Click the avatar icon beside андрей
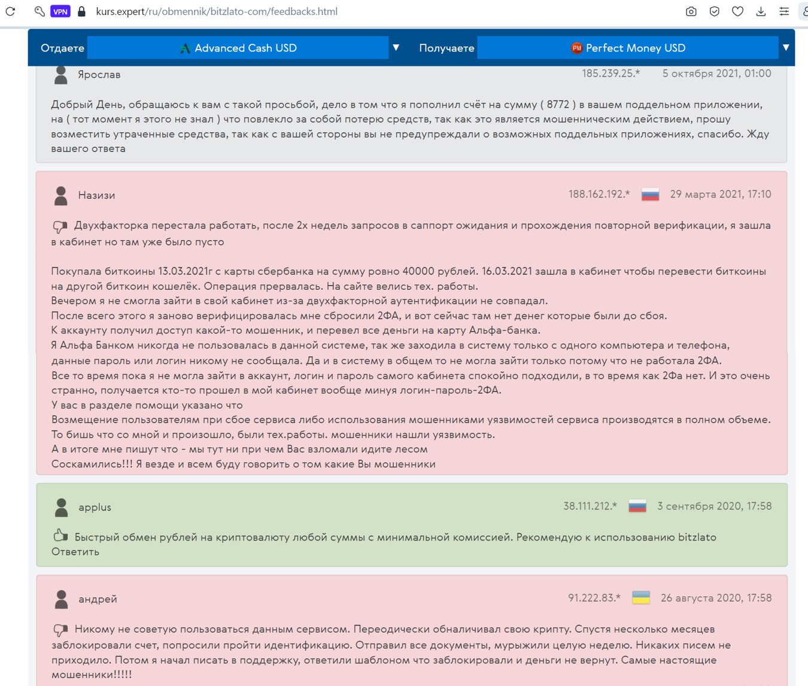 click(61, 599)
